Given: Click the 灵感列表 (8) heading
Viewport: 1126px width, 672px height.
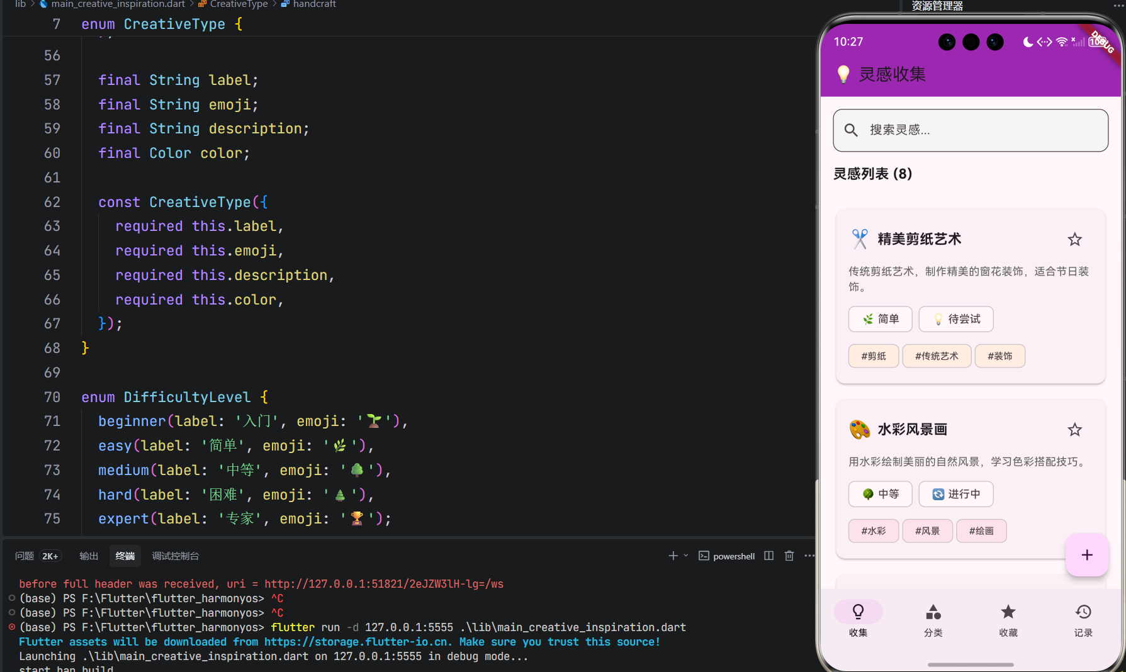Looking at the screenshot, I should point(872,174).
